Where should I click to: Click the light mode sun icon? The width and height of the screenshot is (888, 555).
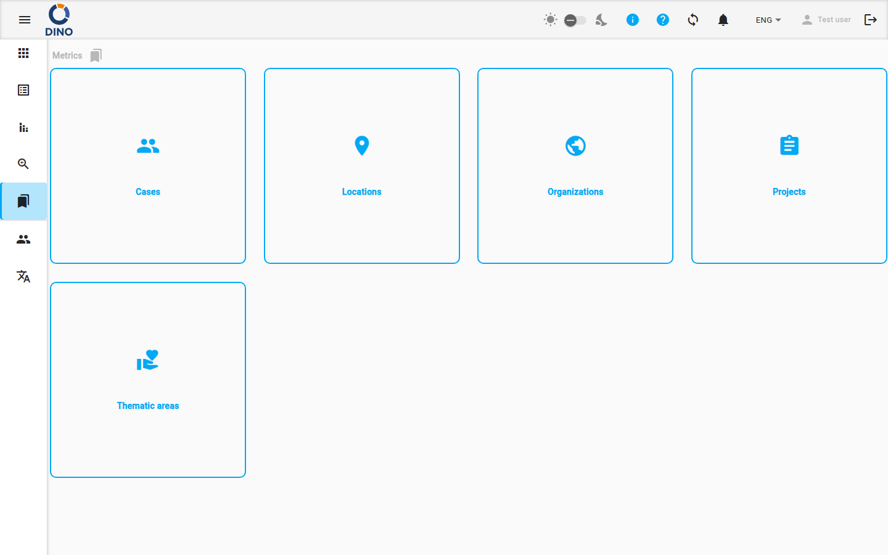pos(551,20)
